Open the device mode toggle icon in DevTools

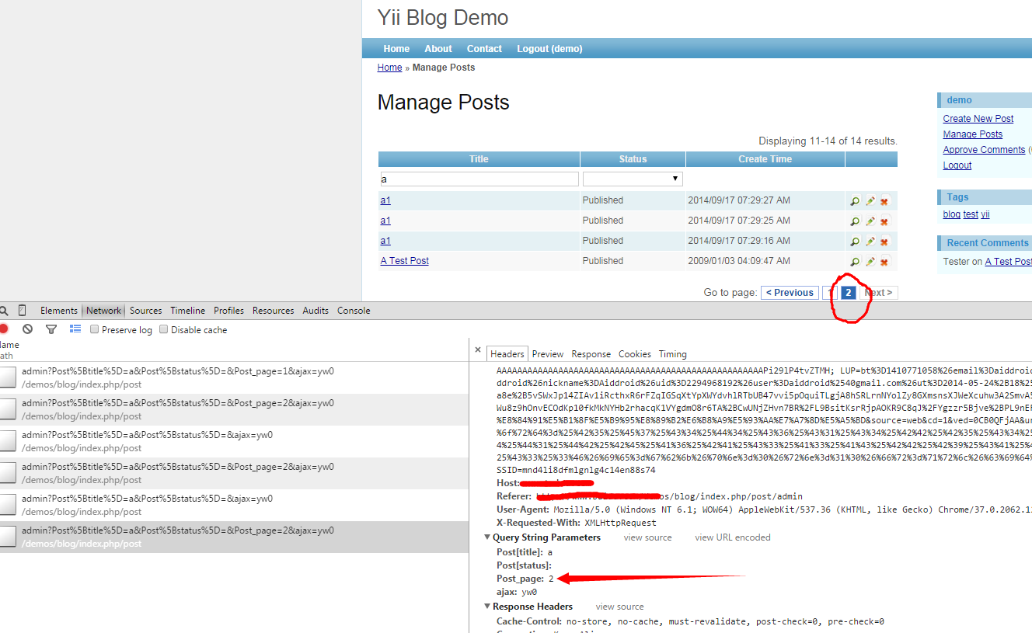22,310
